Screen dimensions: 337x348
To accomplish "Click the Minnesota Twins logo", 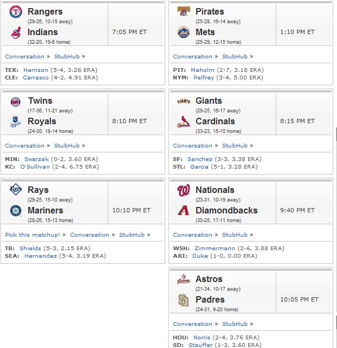I will coord(16,102).
